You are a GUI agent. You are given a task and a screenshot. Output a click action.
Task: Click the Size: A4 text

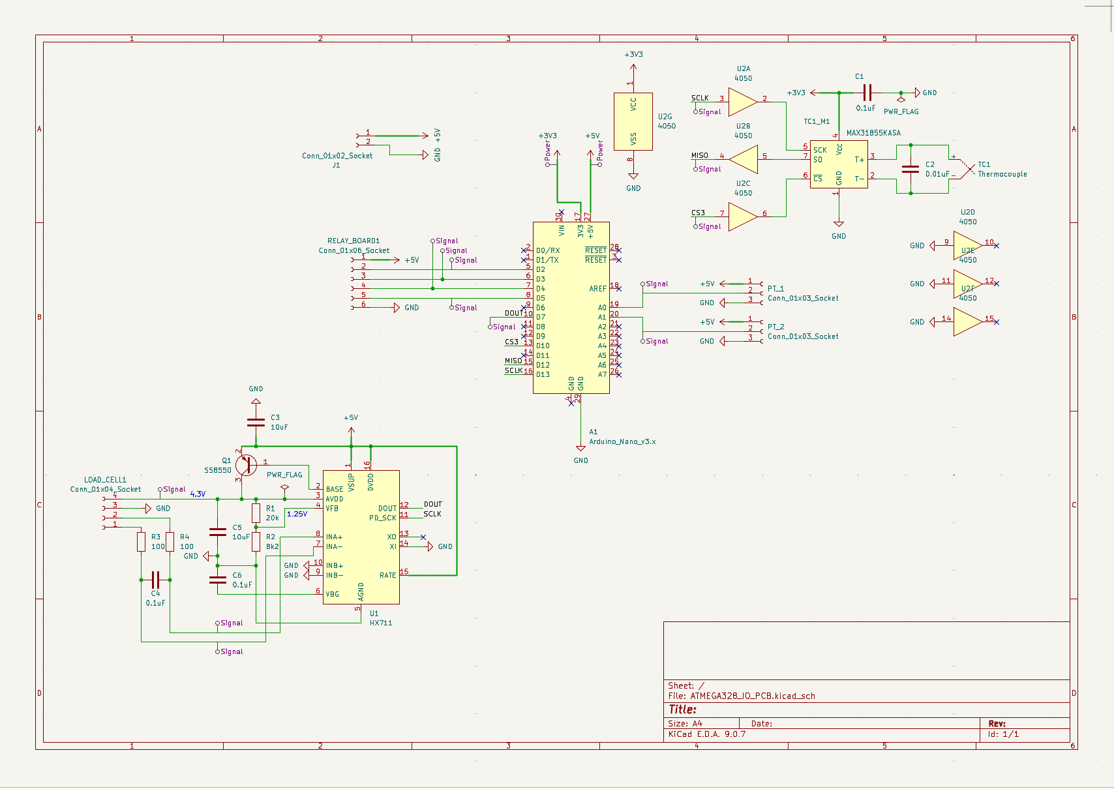tap(685, 724)
